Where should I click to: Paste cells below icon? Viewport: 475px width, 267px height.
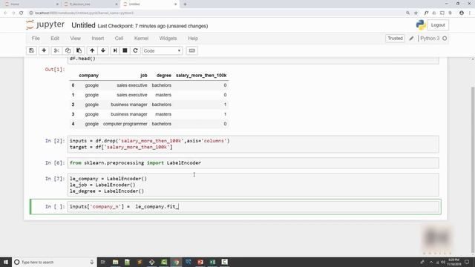(x=79, y=50)
